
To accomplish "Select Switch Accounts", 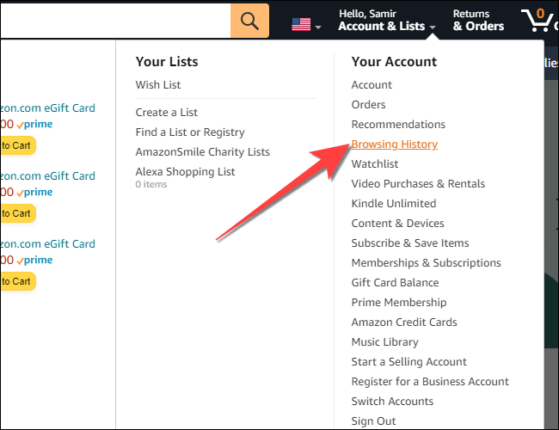I will tap(392, 402).
